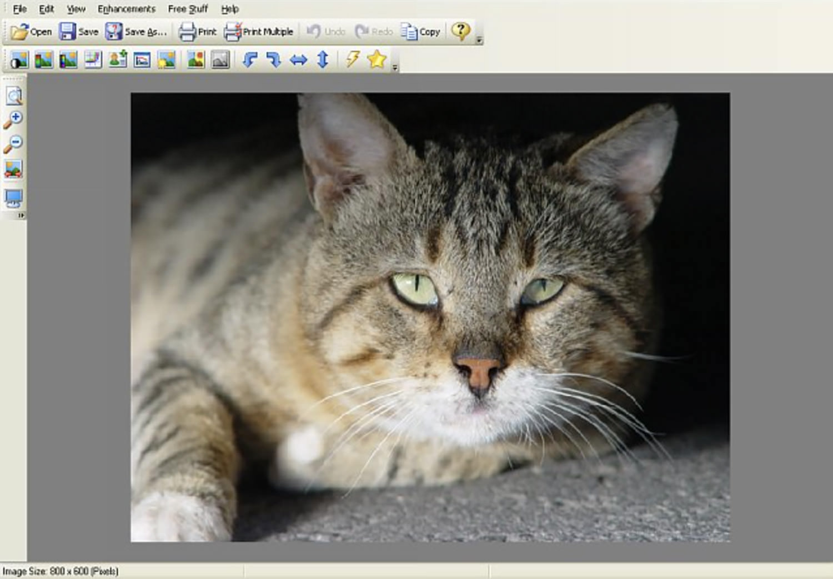Select the brightness and contrast adjustment icon

click(19, 61)
